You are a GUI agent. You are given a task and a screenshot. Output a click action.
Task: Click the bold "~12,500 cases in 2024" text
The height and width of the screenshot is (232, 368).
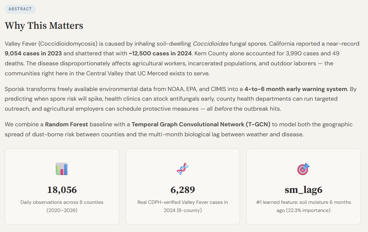[160, 53]
